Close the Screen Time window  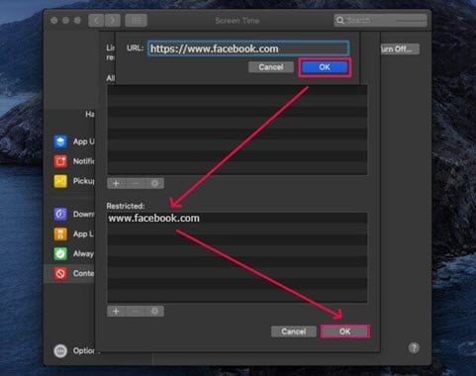point(54,21)
